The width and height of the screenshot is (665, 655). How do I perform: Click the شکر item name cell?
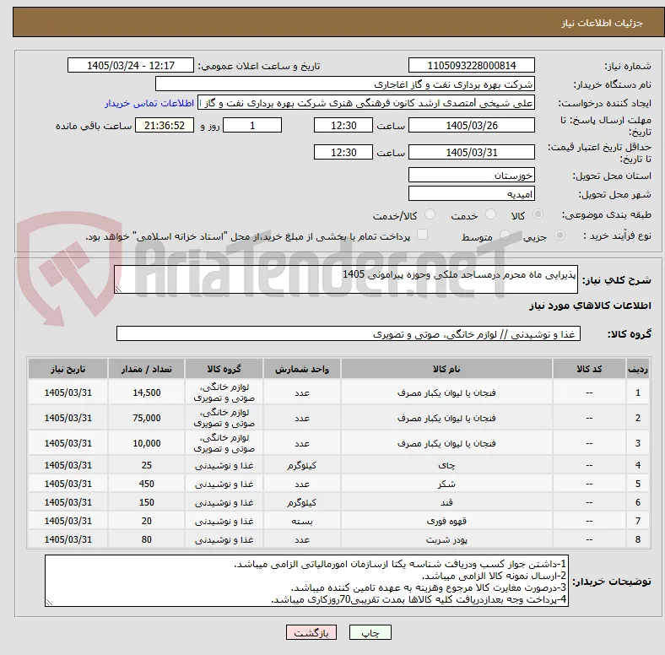click(x=446, y=484)
